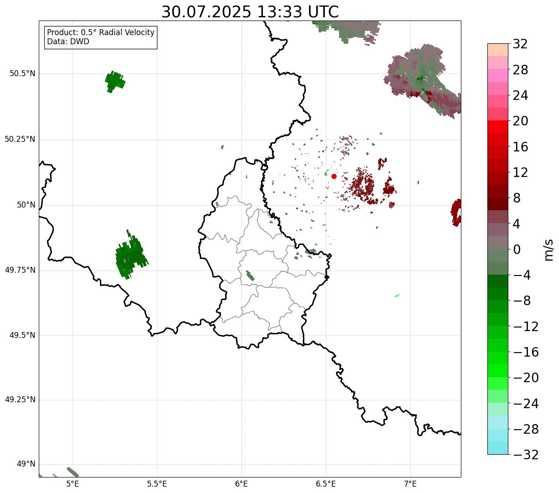Click the colorbar tick label 16
The width and height of the screenshot is (559, 493).
coord(520,147)
